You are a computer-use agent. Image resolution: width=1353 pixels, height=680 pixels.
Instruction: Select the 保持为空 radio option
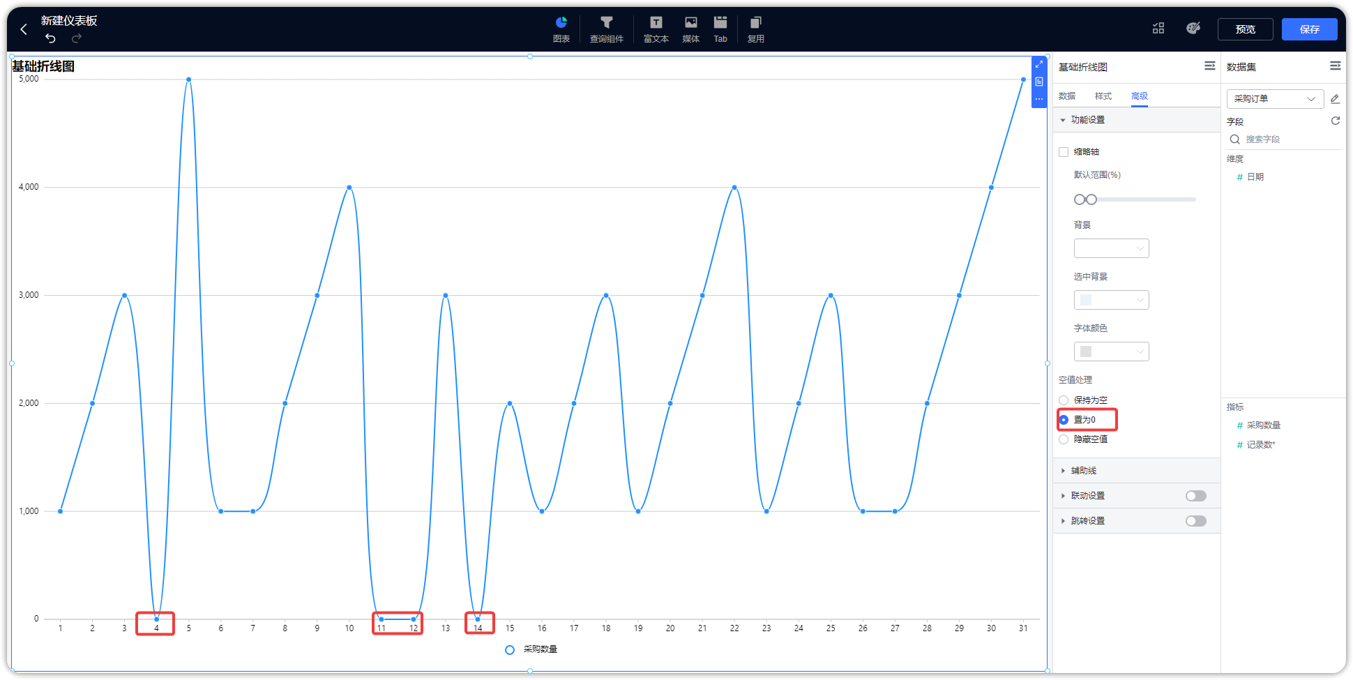1064,400
